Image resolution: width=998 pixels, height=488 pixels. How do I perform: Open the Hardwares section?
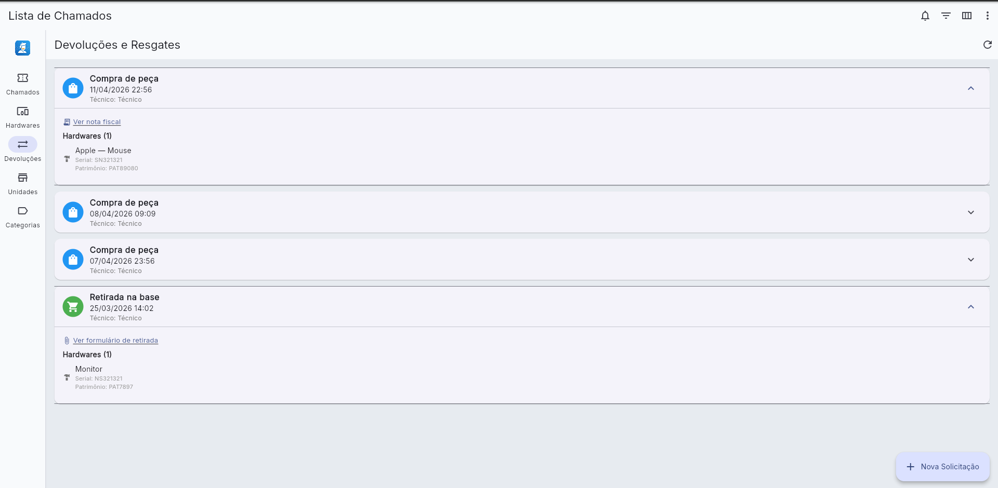tap(23, 117)
